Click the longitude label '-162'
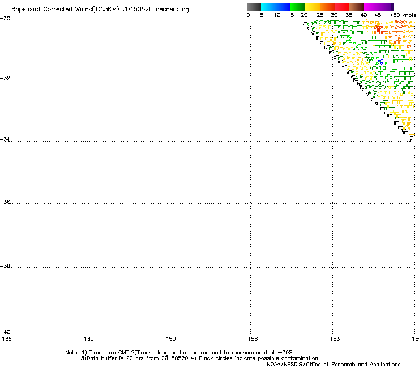Viewport: 419px width, 368px height. (87, 339)
